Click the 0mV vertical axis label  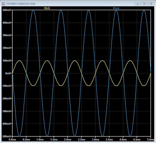point(8,73)
